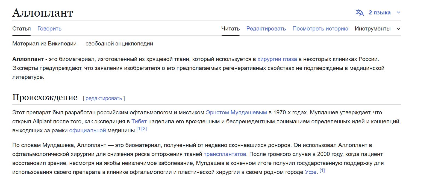Click the трансплантатов link

coord(225,154)
